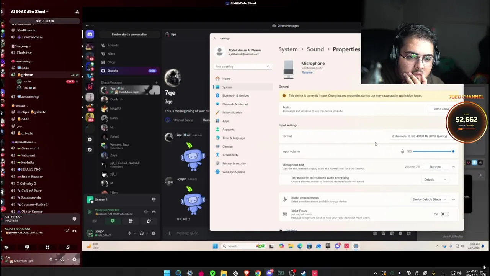Image resolution: width=490 pixels, height=276 pixels.
Task: Turn on camera in outer Discord voice panel
Action: click(7, 247)
